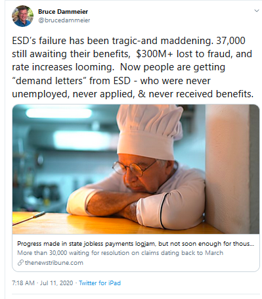Click the 7:18 AM timestamp

pos(23,283)
